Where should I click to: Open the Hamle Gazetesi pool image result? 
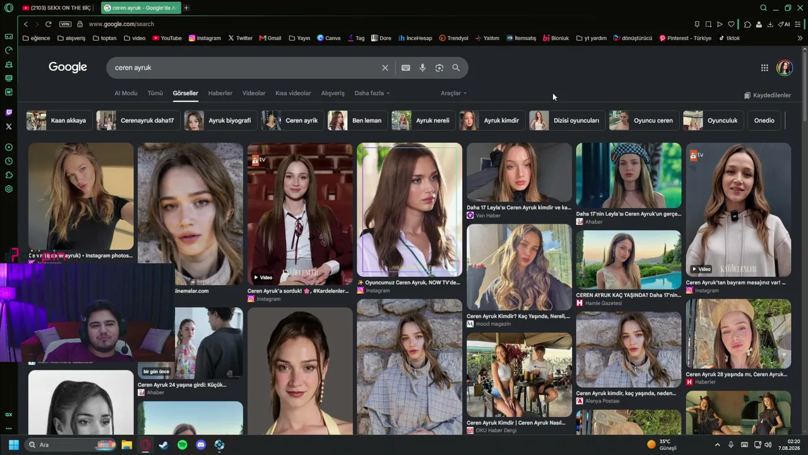[x=629, y=268]
